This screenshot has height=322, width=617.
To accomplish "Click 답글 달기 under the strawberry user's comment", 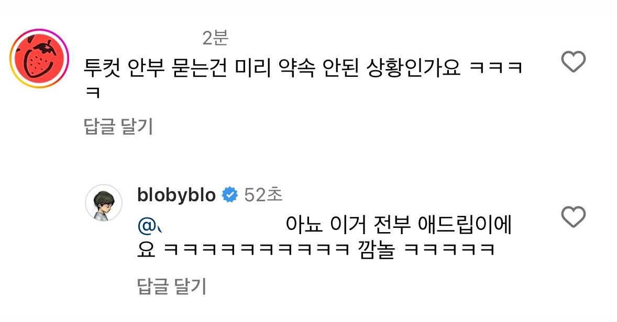I will pyautogui.click(x=118, y=126).
